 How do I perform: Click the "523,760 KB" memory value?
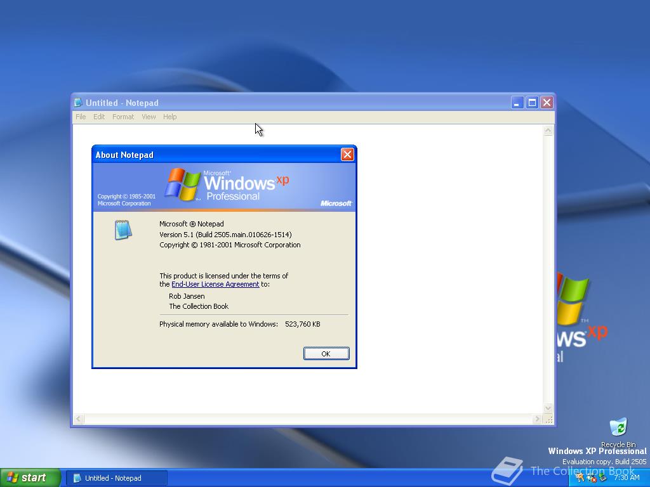pos(303,324)
